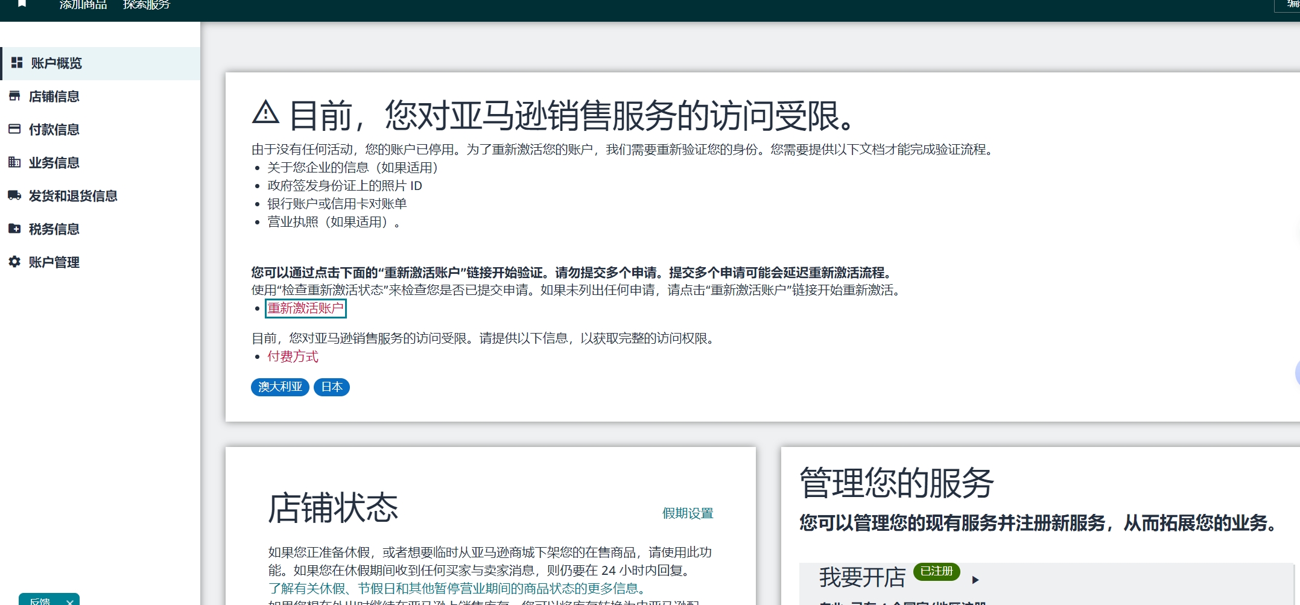Click the 政府签发身份证上的照片 ID list item

pyautogui.click(x=344, y=186)
